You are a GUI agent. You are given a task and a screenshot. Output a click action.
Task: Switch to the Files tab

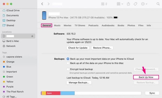[141, 25]
